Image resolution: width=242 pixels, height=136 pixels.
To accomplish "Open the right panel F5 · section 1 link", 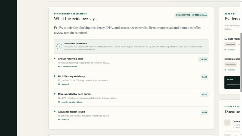I will pos(230,50).
